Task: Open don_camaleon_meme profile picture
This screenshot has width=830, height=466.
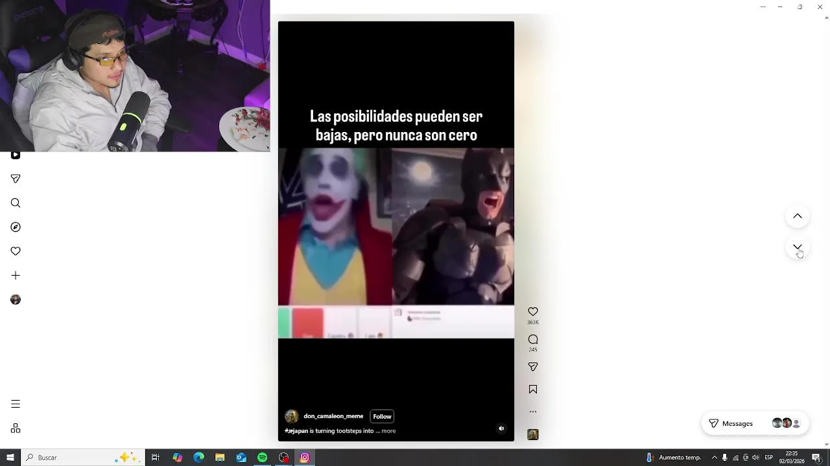Action: click(292, 416)
